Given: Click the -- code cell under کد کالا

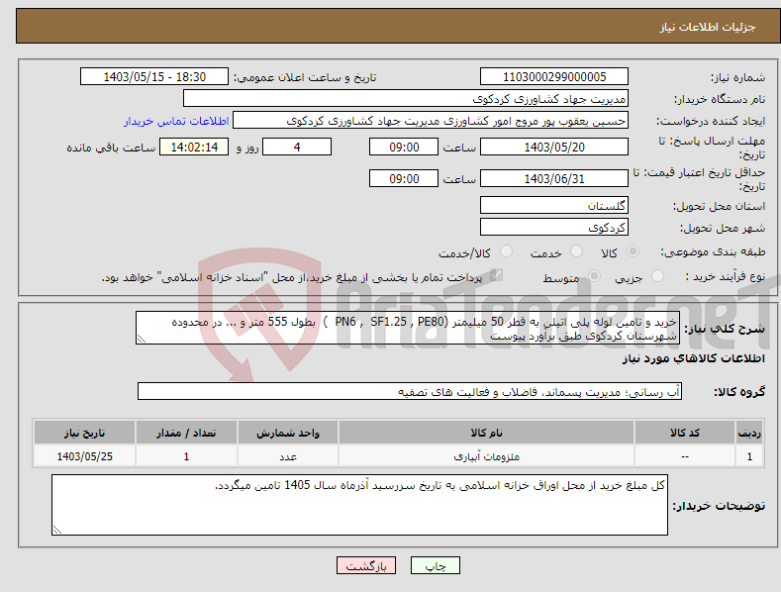Looking at the screenshot, I should [x=685, y=456].
